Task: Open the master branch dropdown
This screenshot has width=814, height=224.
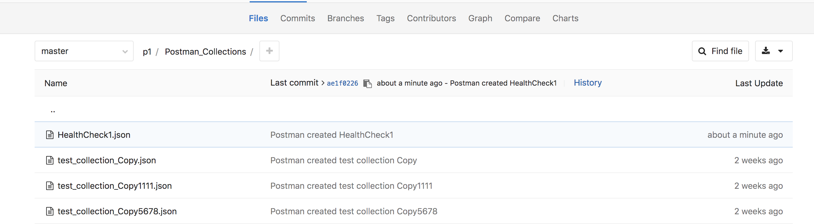Action: tap(84, 51)
